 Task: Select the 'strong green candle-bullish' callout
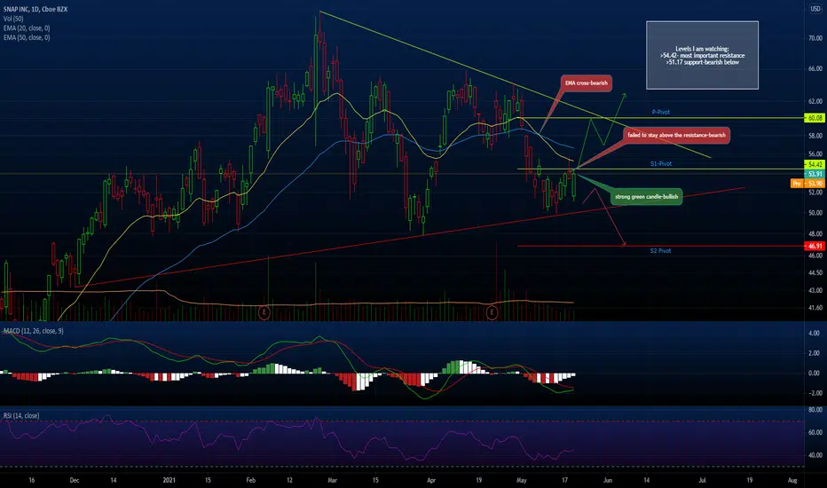point(646,196)
